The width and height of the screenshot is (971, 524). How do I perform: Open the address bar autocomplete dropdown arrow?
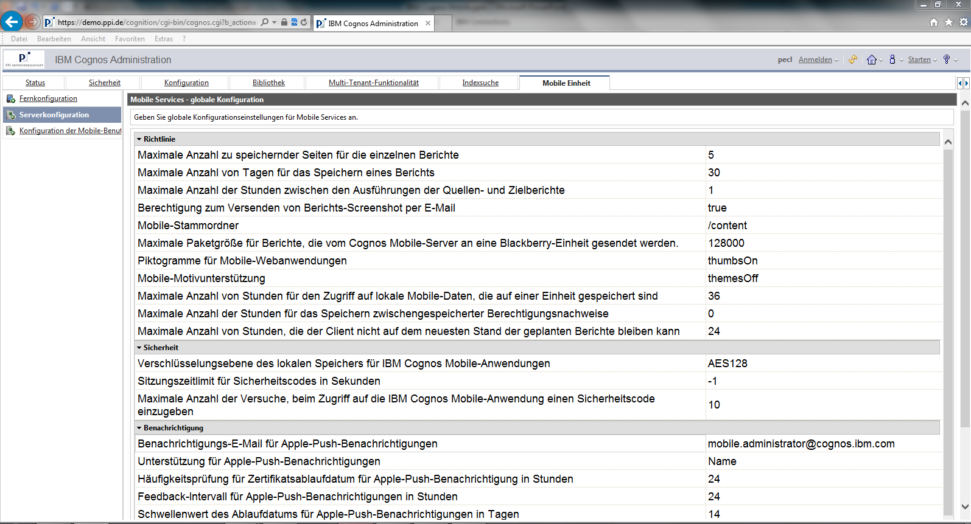(275, 22)
